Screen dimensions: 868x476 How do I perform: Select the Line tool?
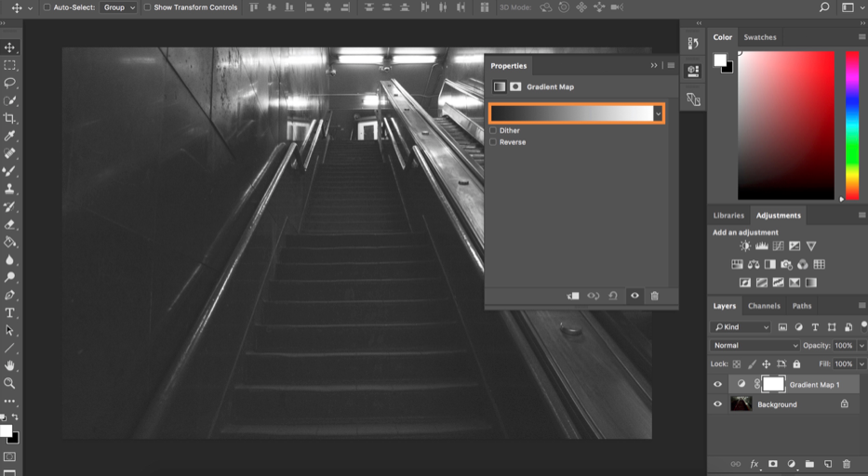9,348
